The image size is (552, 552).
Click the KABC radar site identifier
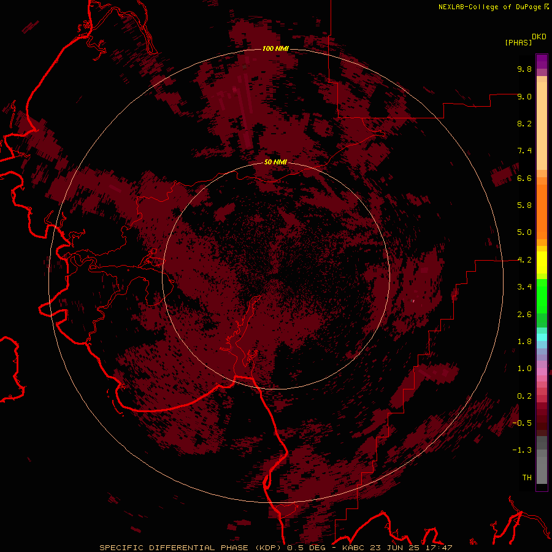pyautogui.click(x=353, y=548)
